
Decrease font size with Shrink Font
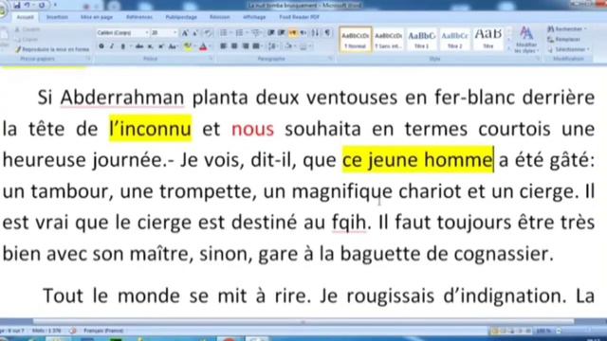point(195,33)
